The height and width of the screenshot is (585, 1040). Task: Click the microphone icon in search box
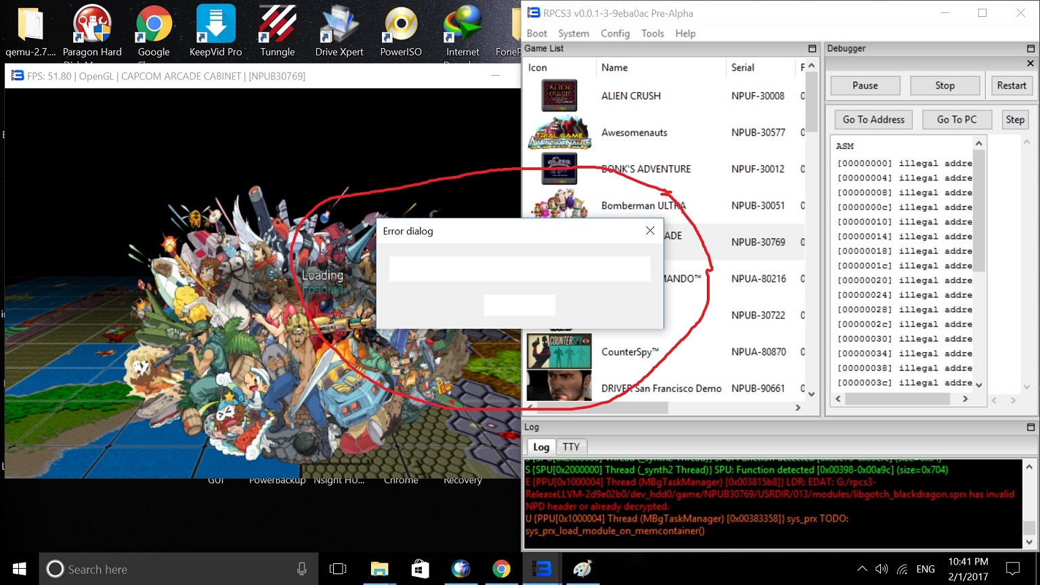pyautogui.click(x=302, y=569)
